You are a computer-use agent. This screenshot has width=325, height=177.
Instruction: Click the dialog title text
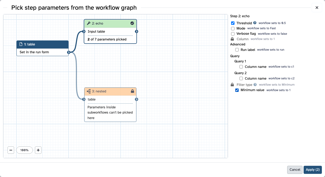coord(74,8)
